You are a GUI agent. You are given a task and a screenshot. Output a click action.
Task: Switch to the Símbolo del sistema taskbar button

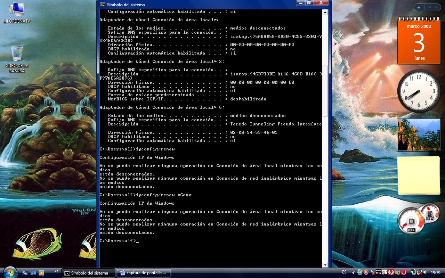click(x=88, y=273)
